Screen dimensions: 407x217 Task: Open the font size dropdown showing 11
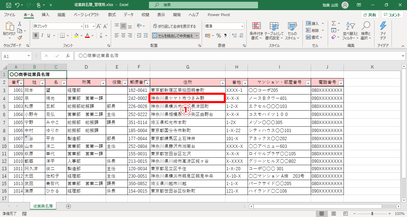tap(93, 26)
